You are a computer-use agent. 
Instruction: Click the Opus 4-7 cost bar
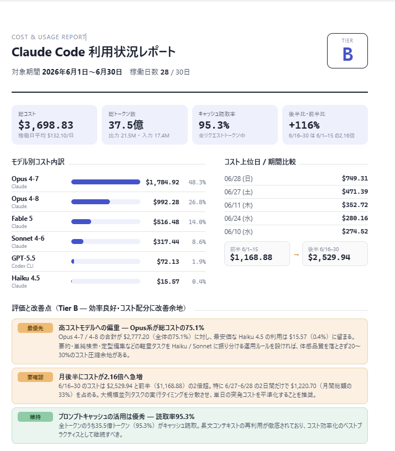tap(106, 182)
